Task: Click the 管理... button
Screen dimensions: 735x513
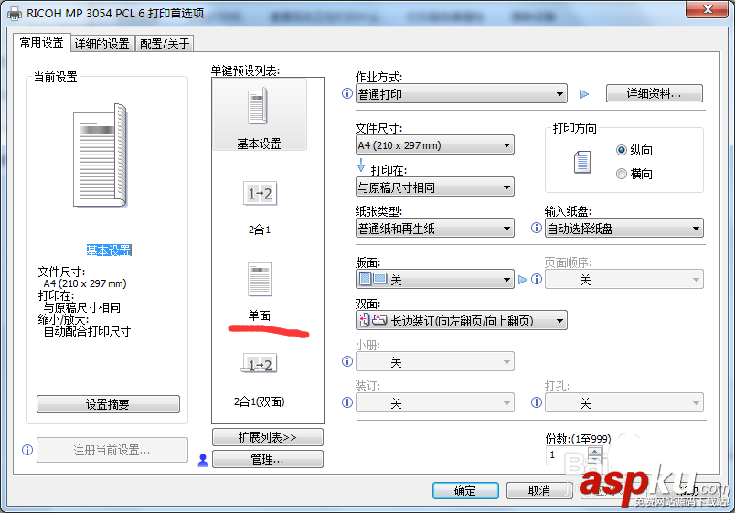Action: pyautogui.click(x=267, y=459)
